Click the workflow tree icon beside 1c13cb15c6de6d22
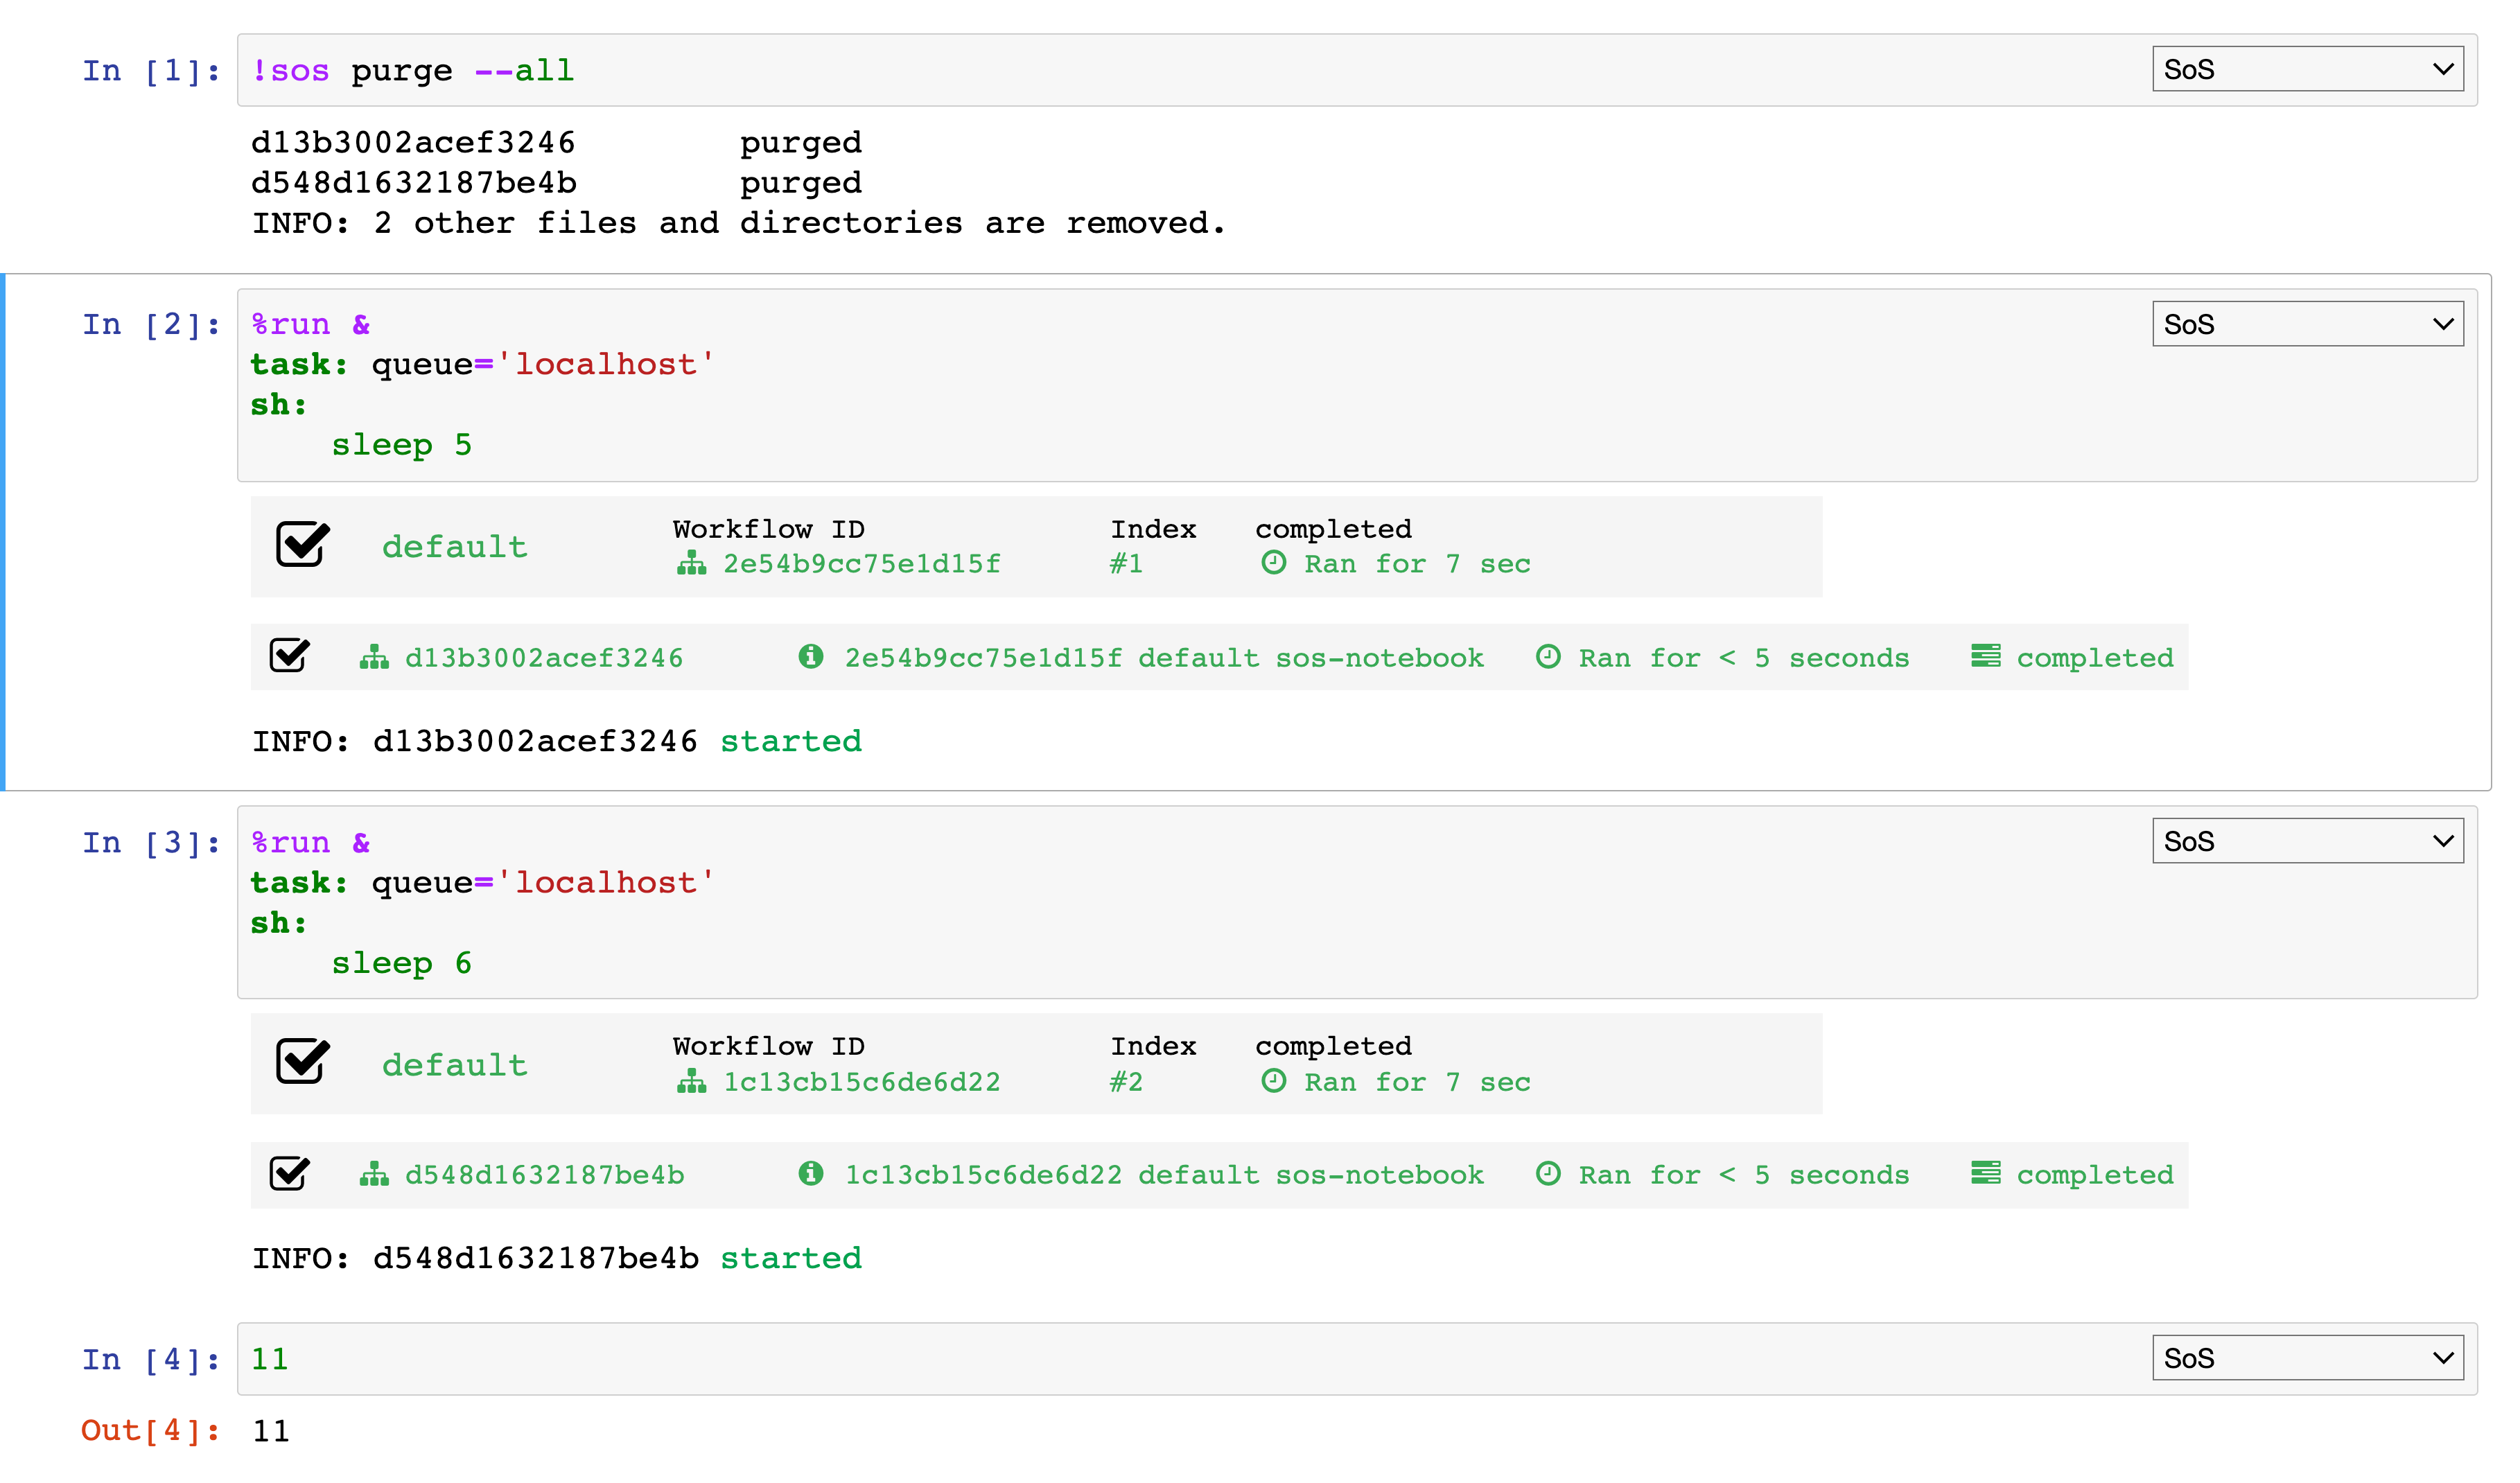This screenshot has width=2520, height=1483. point(692,1081)
